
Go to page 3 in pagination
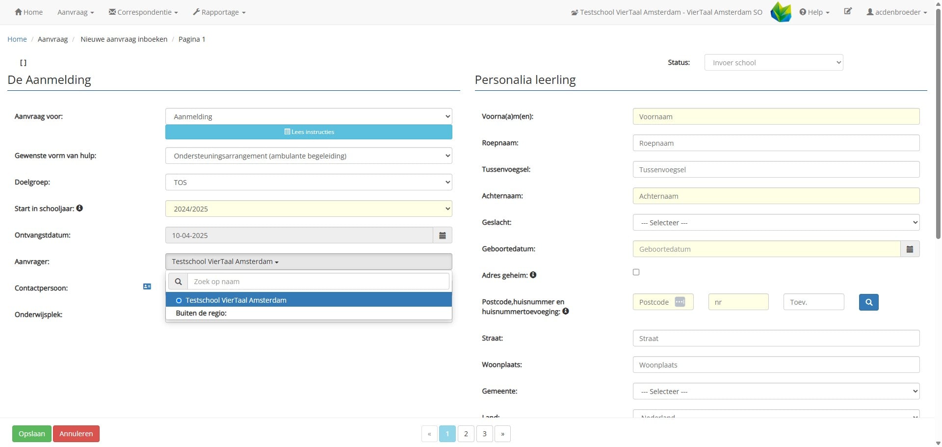[x=484, y=434]
